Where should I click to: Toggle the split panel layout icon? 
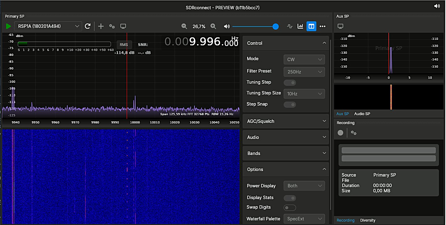pos(311,26)
